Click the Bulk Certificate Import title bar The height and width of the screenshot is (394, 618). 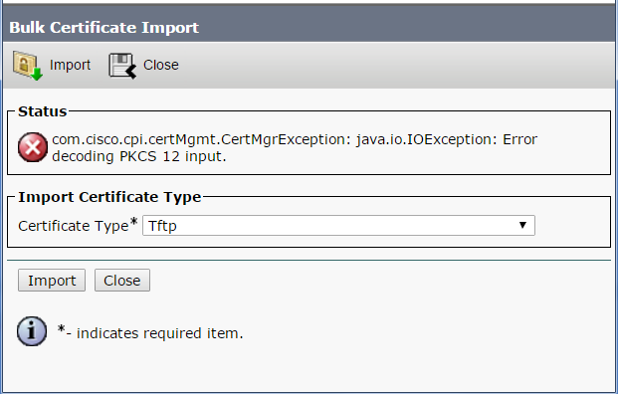[309, 27]
